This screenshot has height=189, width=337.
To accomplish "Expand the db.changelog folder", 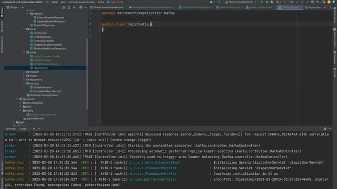I will click(21, 103).
